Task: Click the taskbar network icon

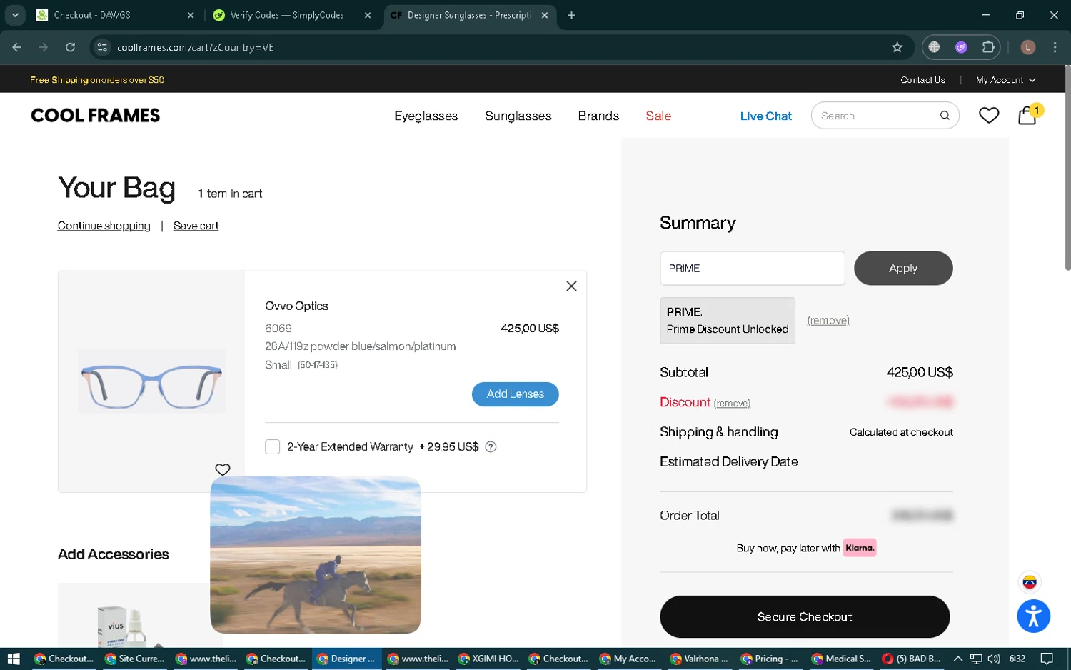Action: 976,659
